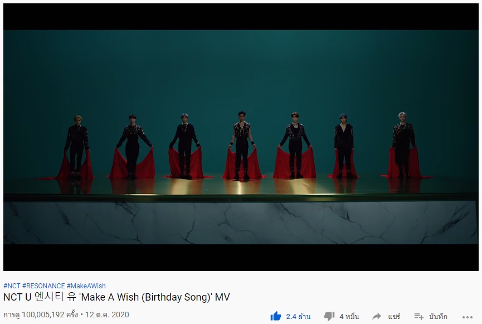Click the rightmost silver-haired performer in video

403,145
